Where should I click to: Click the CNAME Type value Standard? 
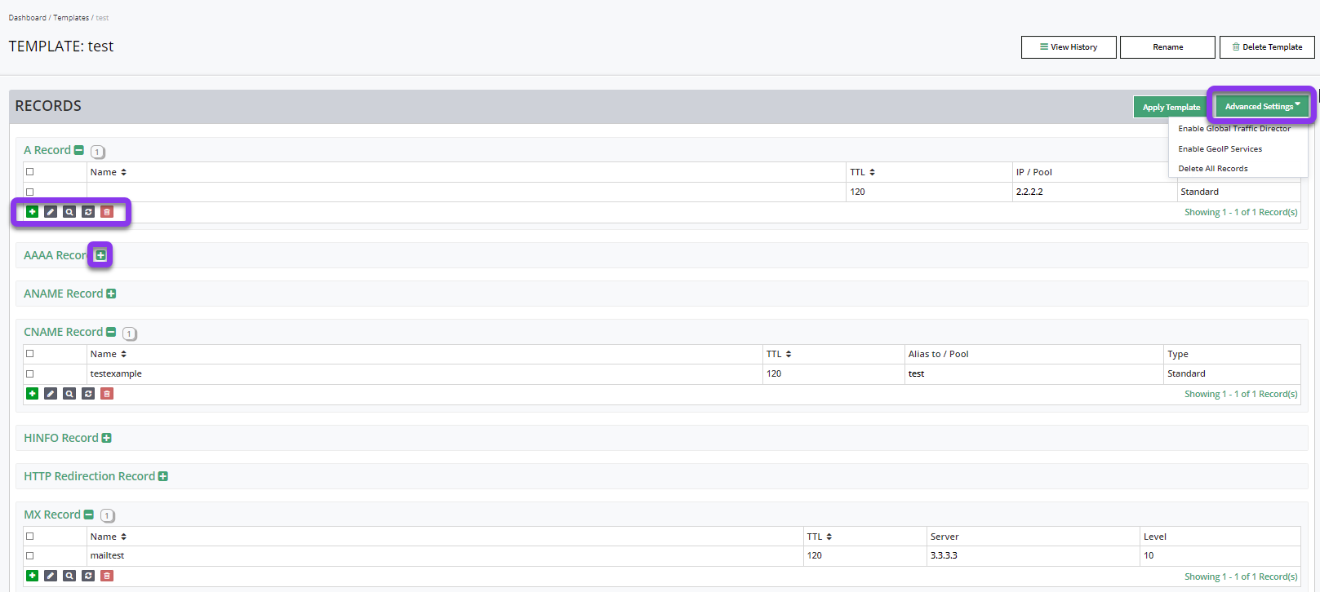1186,374
